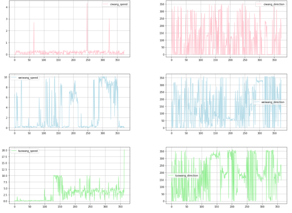Toggle visibility of the tuowang_direction trace
The image size is (292, 213).
coord(186,176)
